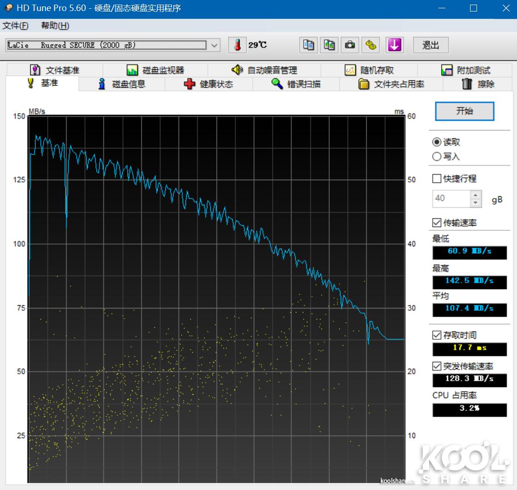Click the 17.7 ms access time value
This screenshot has width=517, height=490.
point(470,349)
